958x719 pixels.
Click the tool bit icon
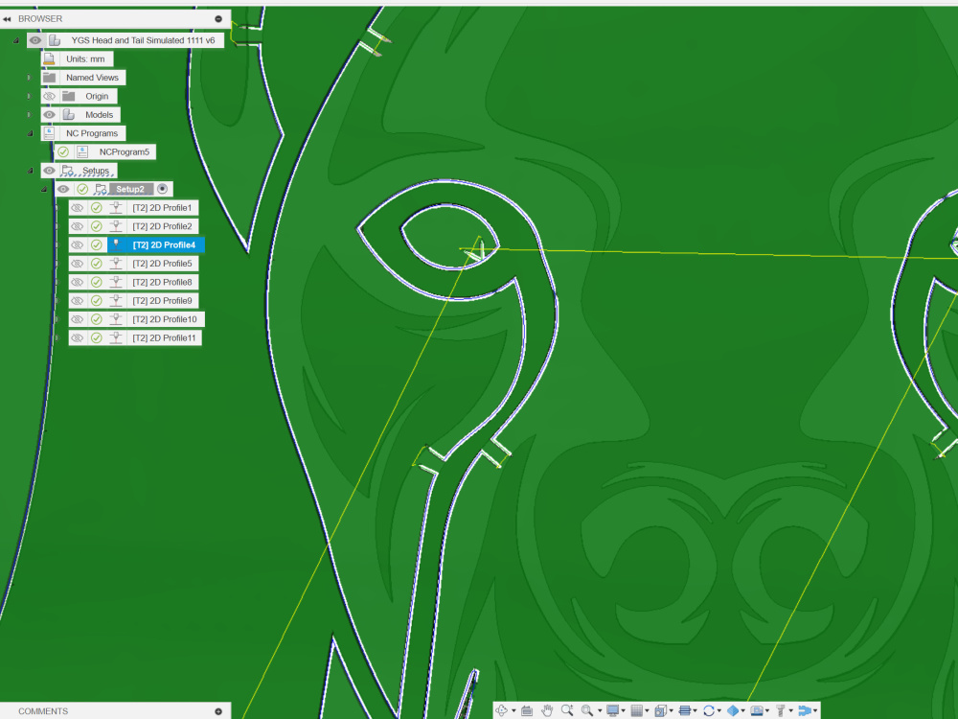(780, 710)
